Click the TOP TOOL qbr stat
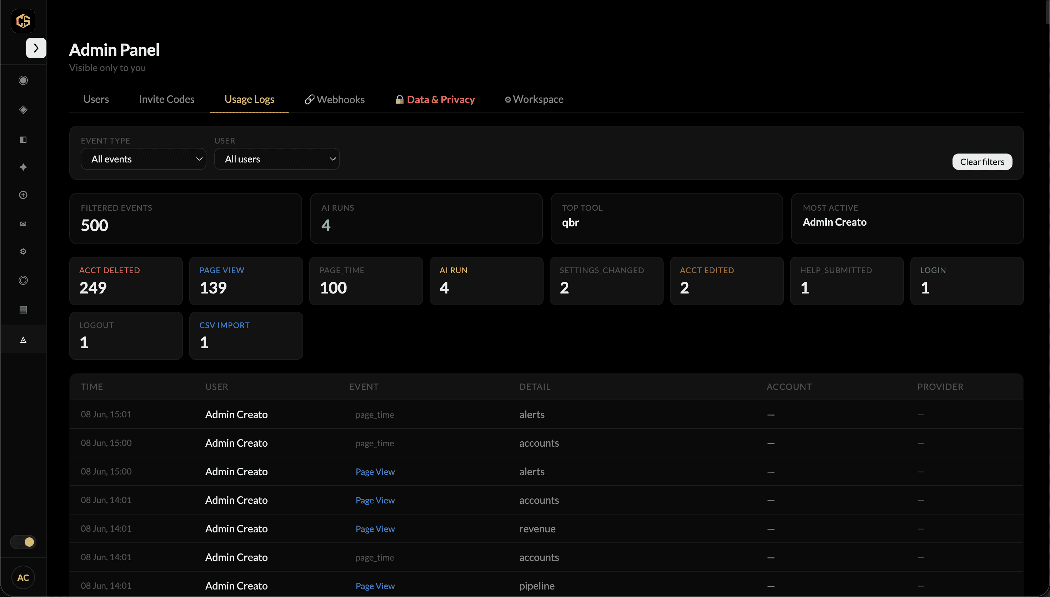 pyautogui.click(x=667, y=219)
